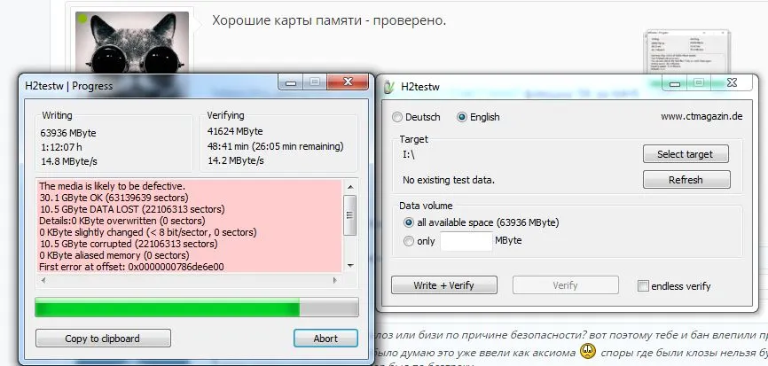Click the 'No existing test data.' text
768x366 pixels.
[449, 180]
